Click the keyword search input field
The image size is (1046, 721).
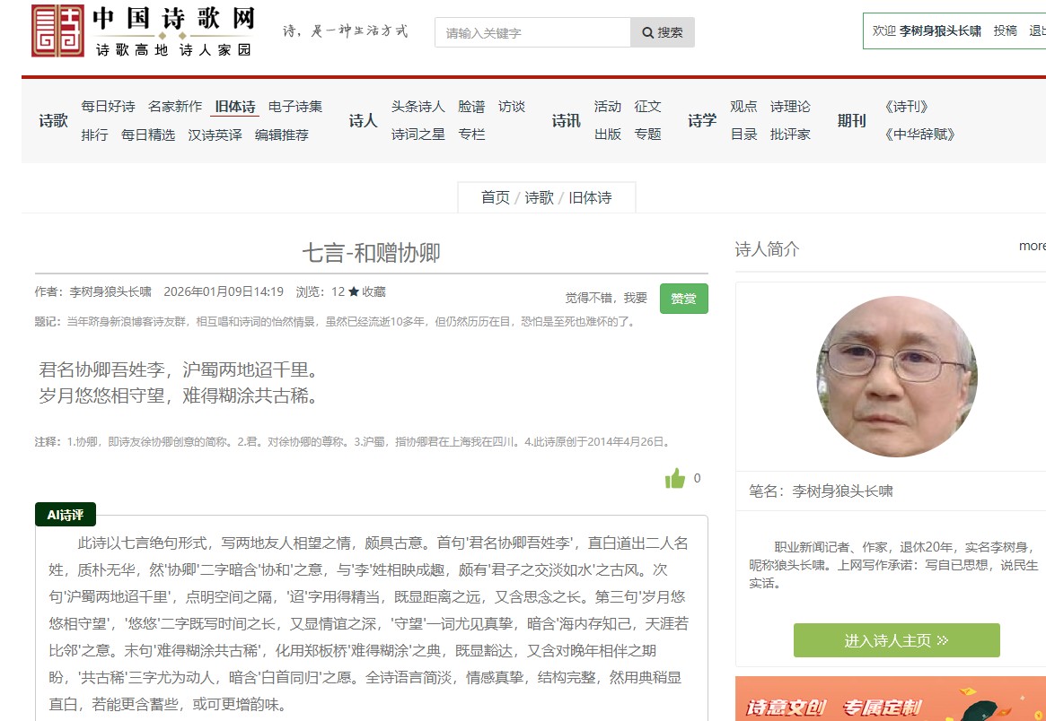coord(532,32)
